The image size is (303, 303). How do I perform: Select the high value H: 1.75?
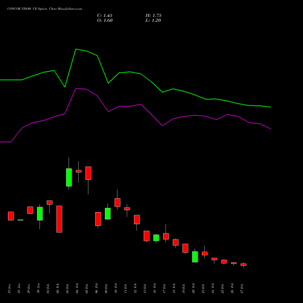click(153, 16)
